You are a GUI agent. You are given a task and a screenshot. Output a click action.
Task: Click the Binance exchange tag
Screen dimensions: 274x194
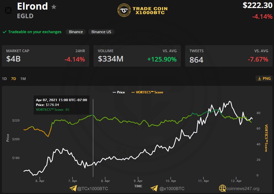tap(76, 32)
